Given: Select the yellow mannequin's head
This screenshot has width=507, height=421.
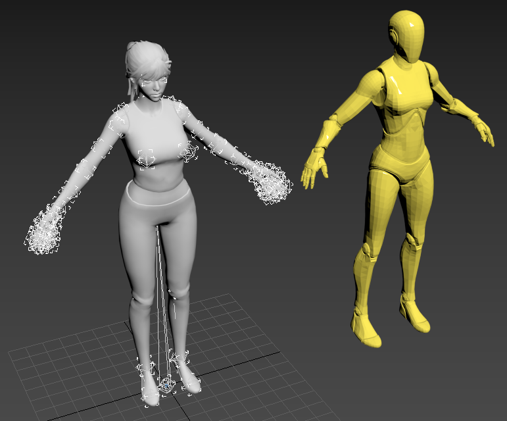Looking at the screenshot, I should click(406, 37).
